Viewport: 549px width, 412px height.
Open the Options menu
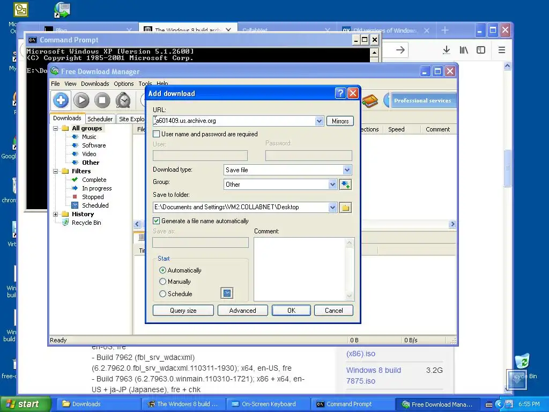(x=124, y=84)
